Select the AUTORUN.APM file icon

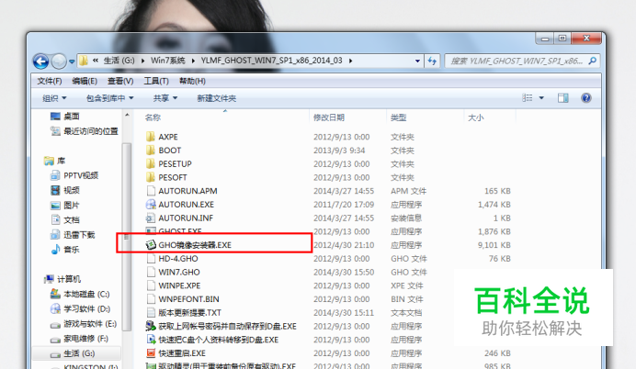151,191
